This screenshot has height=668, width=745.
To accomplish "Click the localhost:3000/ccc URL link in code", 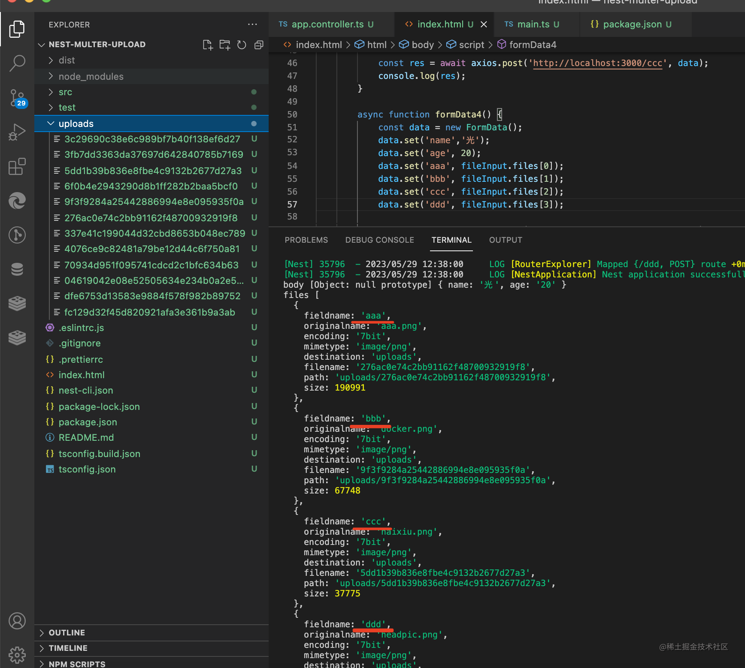I will [597, 63].
